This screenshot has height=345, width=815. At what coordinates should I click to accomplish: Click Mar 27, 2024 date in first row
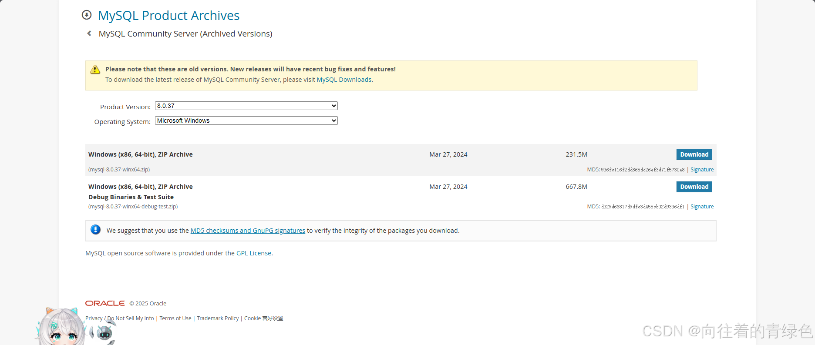tap(448, 154)
